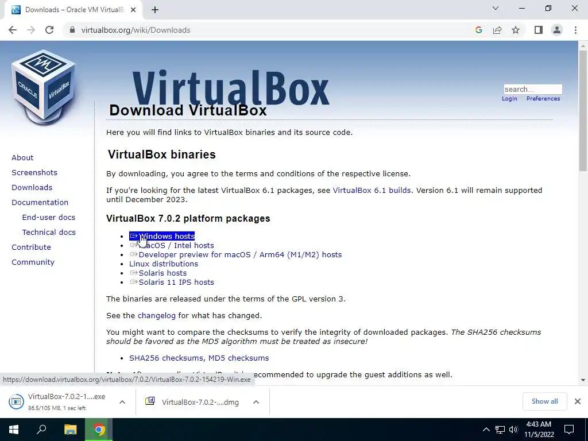This screenshot has width=588, height=441.
Task: Open the notification center icon
Action: pos(569,430)
